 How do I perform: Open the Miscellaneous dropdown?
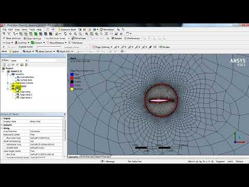pyautogui.click(x=57, y=43)
